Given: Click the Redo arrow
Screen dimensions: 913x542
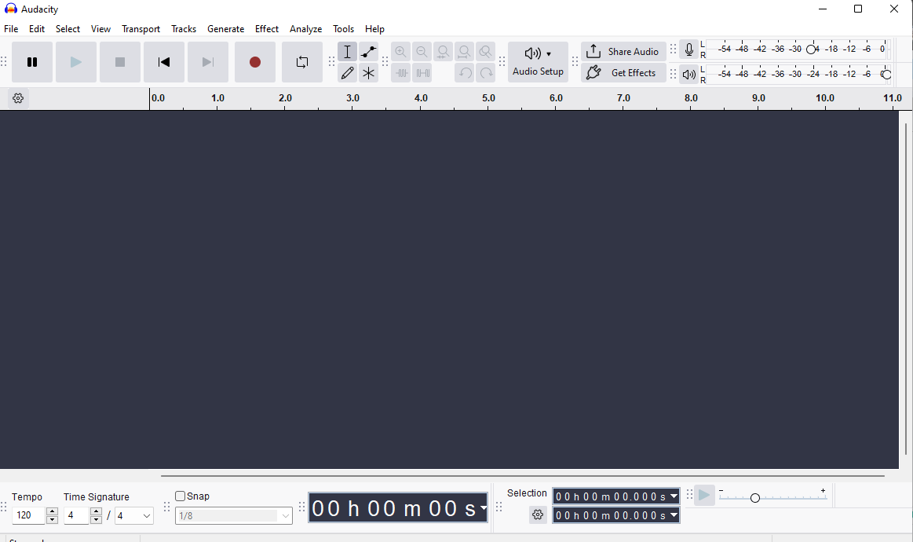Looking at the screenshot, I should [x=486, y=73].
